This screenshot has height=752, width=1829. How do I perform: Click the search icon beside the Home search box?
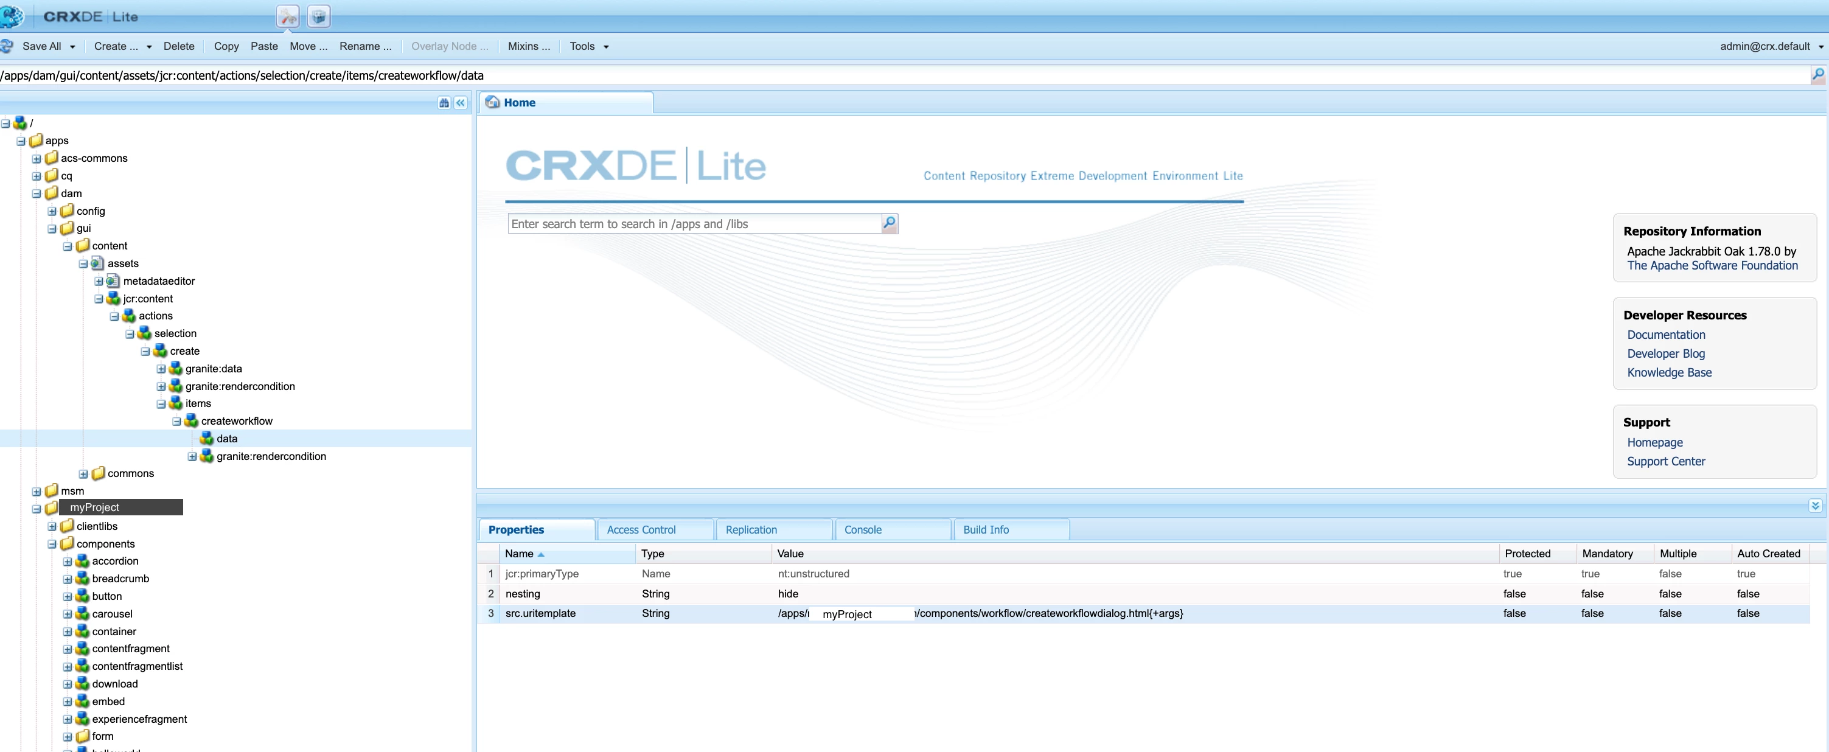pyautogui.click(x=889, y=224)
